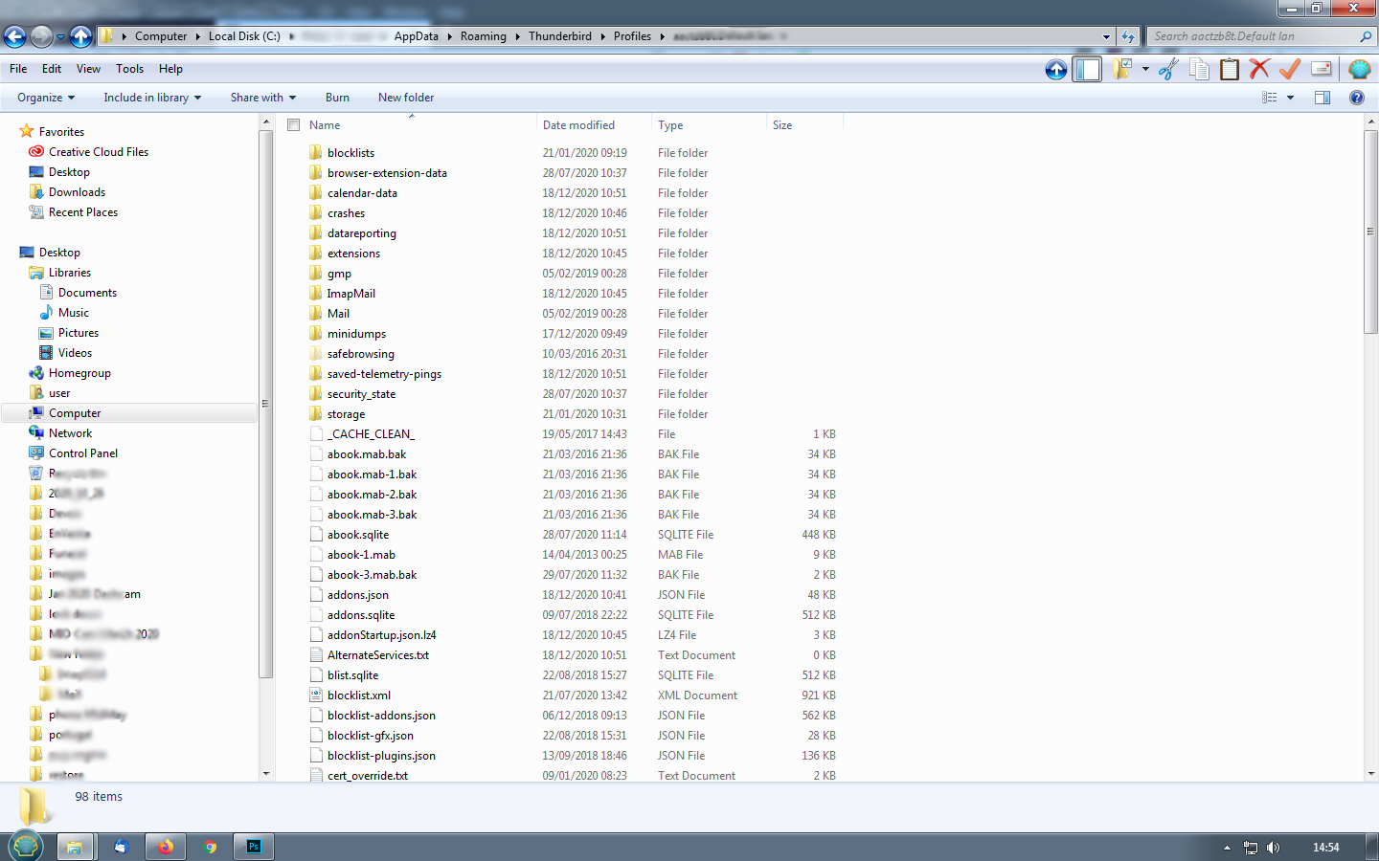Expand the breadcrumb arrow after Roaming
Viewport: 1379px width, 861px height.
pos(517,36)
